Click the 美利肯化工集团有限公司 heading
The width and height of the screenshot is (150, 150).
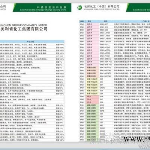click(24, 29)
